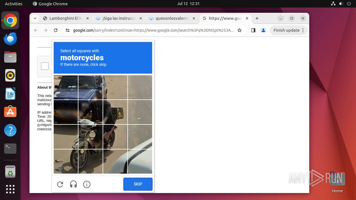
Task: Open Terminal from dock
Action: click(x=10, y=149)
